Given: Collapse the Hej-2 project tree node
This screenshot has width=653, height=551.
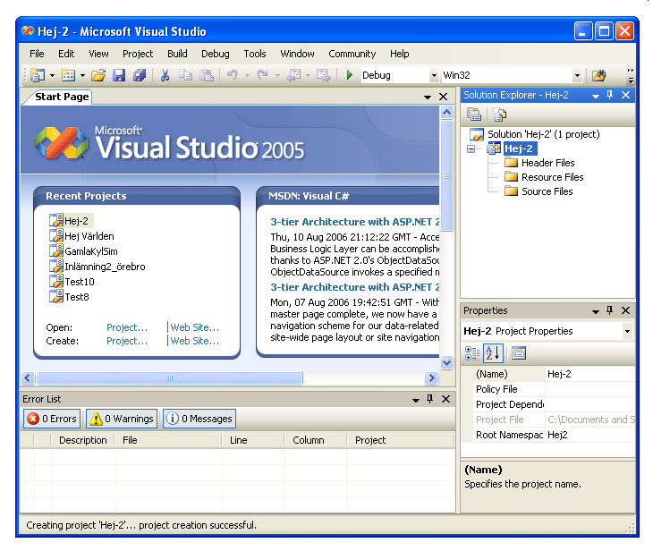Looking at the screenshot, I should (x=471, y=148).
